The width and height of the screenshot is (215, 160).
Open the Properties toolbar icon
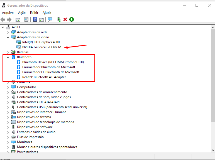coord(26,19)
